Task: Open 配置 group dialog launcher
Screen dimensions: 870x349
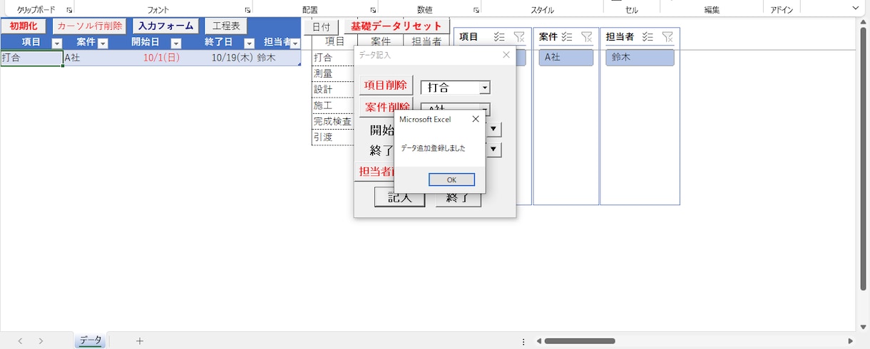Action: [373, 10]
